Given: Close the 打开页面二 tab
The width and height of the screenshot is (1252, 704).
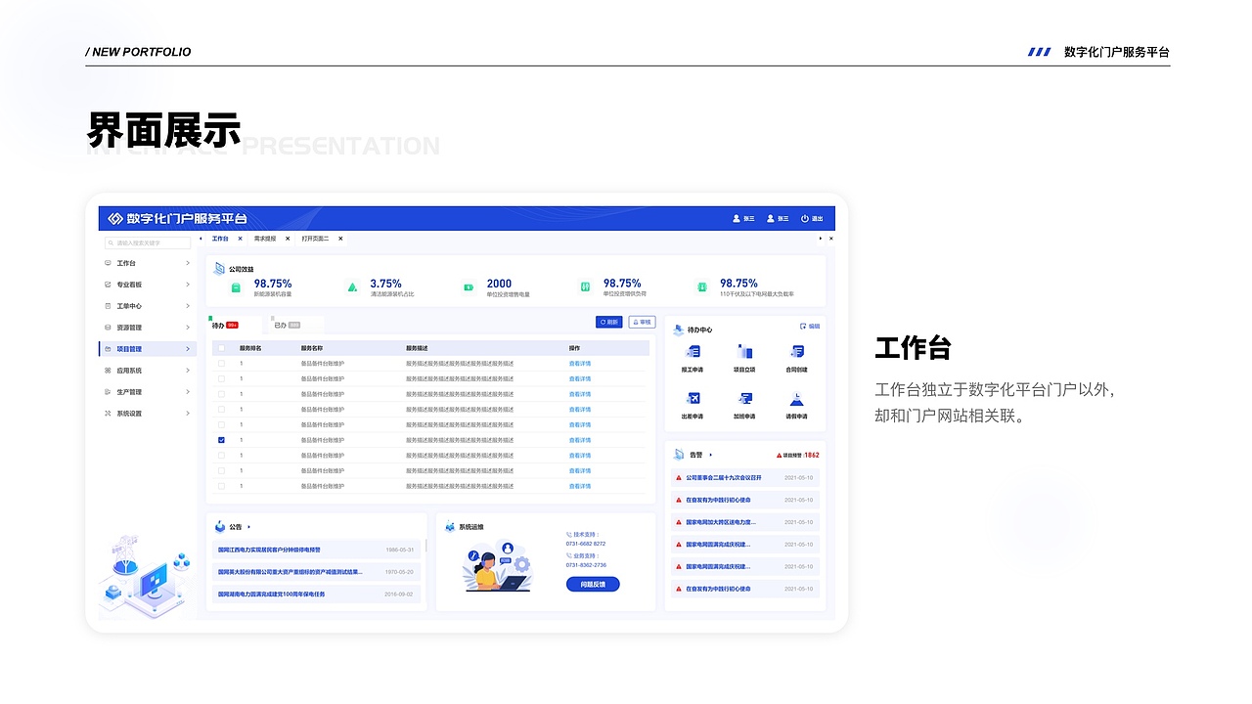Looking at the screenshot, I should tap(340, 239).
